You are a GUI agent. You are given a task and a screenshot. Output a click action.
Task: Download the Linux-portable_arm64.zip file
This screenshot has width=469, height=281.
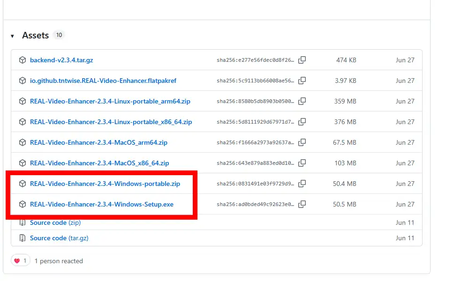pyautogui.click(x=110, y=101)
